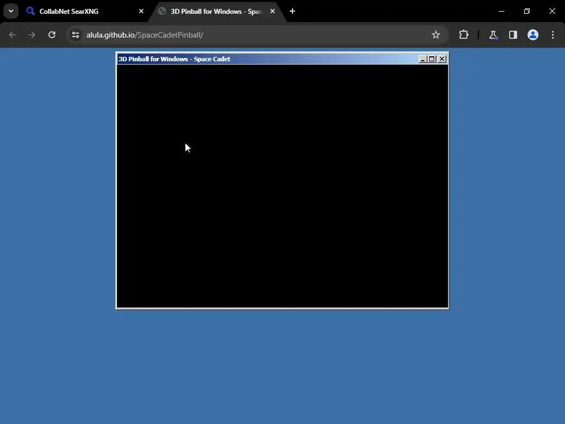Screen dimensions: 565x424
Task: Close the CollabNet SearXNG tab
Action: pos(141,11)
